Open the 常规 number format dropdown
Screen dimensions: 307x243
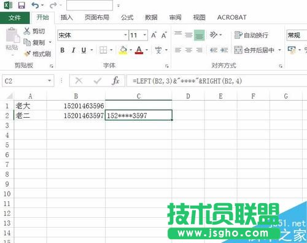(x=297, y=35)
